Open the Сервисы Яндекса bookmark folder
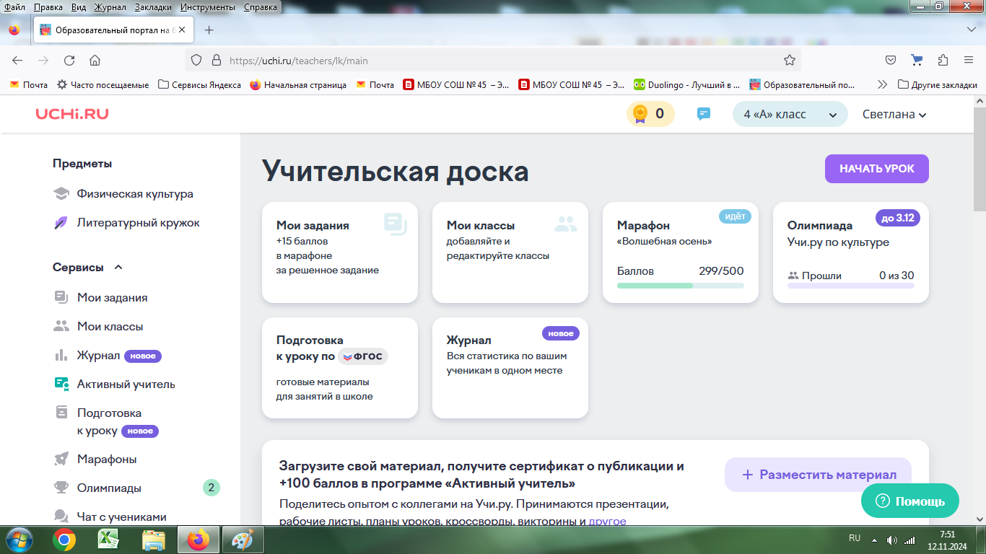Screen dimensions: 986x554 coord(199,84)
